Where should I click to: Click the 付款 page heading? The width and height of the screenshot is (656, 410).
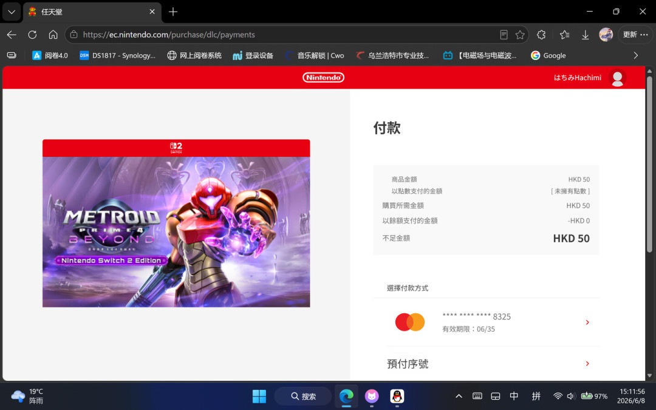tap(387, 128)
